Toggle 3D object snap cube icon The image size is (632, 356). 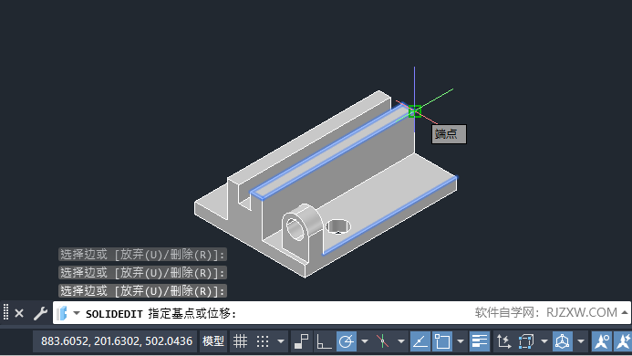pos(525,341)
